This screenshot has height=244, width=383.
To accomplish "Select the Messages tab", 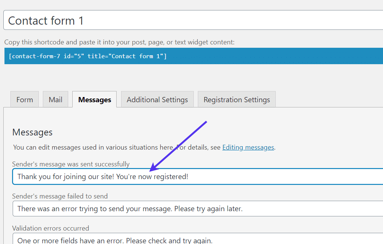I will (94, 99).
